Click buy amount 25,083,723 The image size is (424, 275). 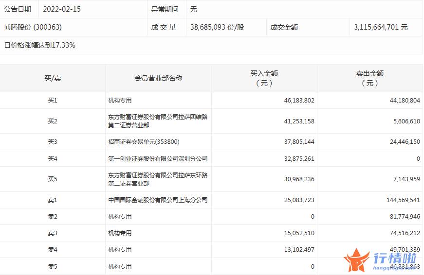pyautogui.click(x=299, y=200)
